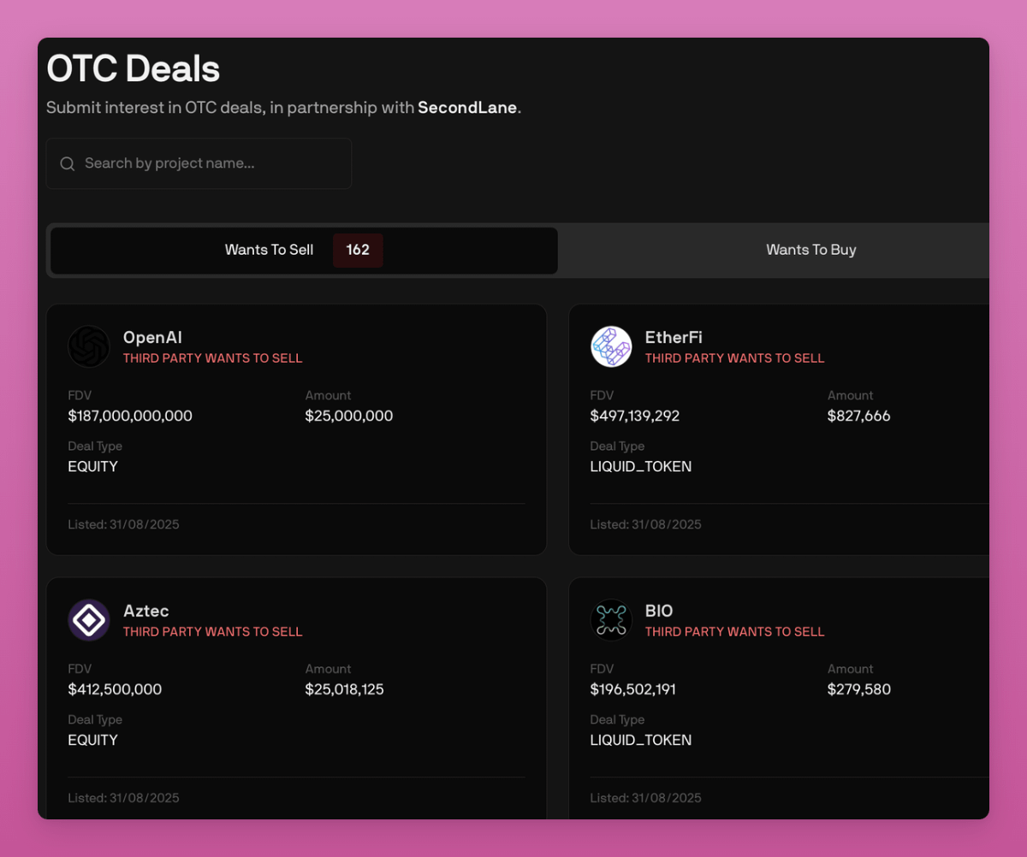Click EtherFi's LIQUID_TOKEN deal type
Viewport: 1027px width, 857px height.
pyautogui.click(x=641, y=467)
